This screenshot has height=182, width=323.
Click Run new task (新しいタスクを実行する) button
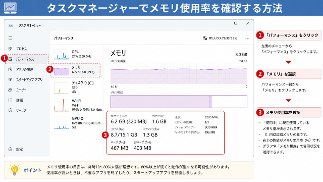point(220,38)
